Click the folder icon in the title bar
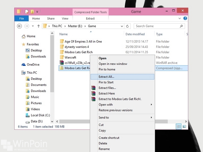The height and width of the screenshot is (152, 203). point(19,11)
